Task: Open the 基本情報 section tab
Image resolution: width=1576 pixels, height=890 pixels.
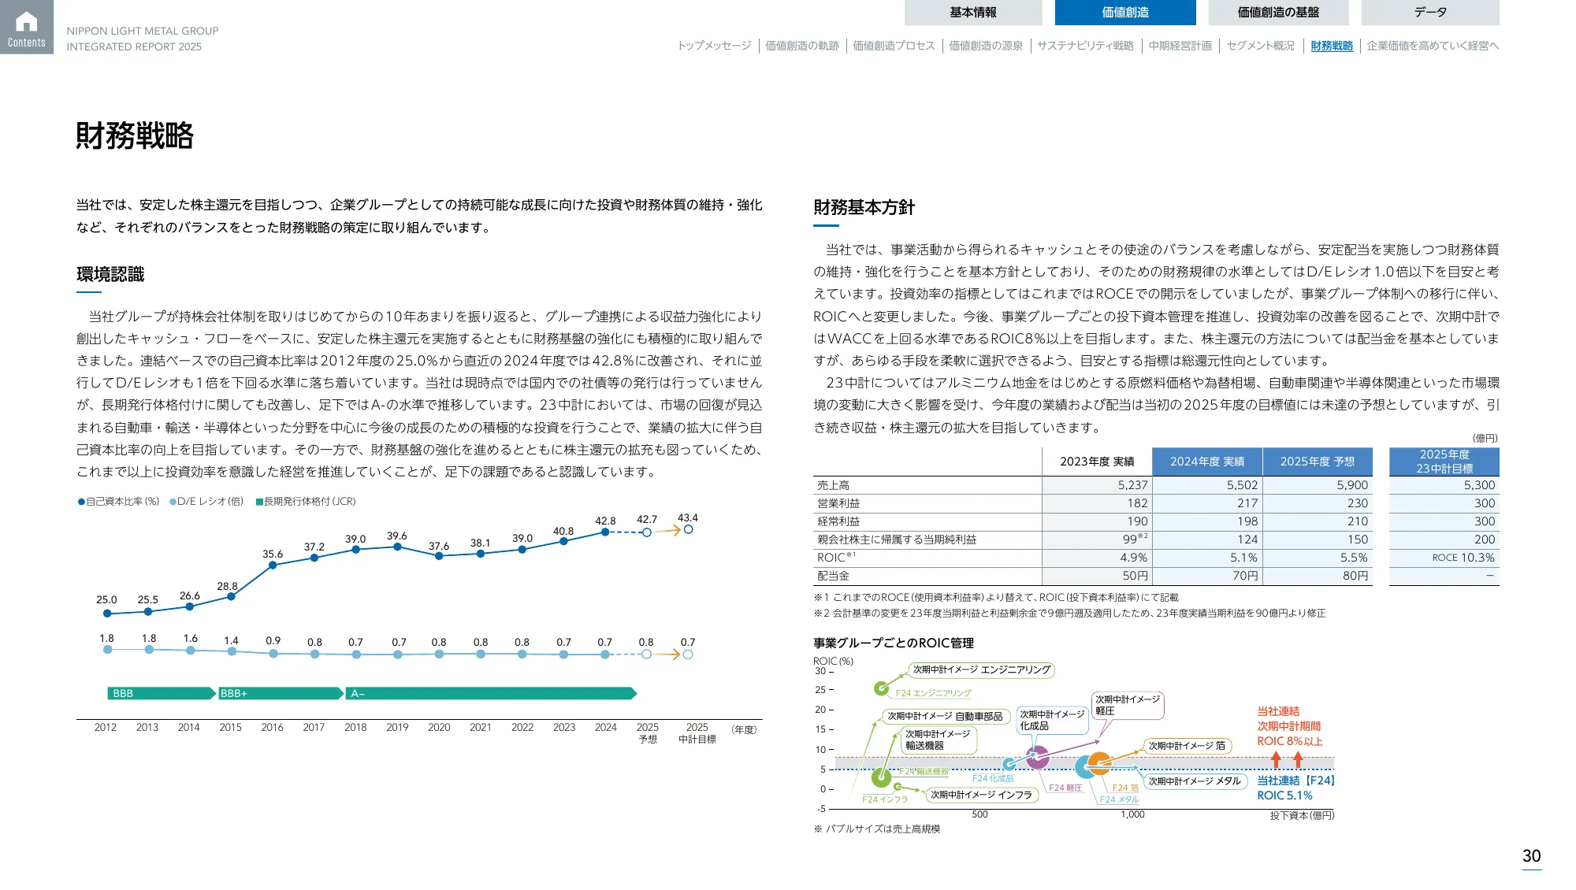Action: 974,12
